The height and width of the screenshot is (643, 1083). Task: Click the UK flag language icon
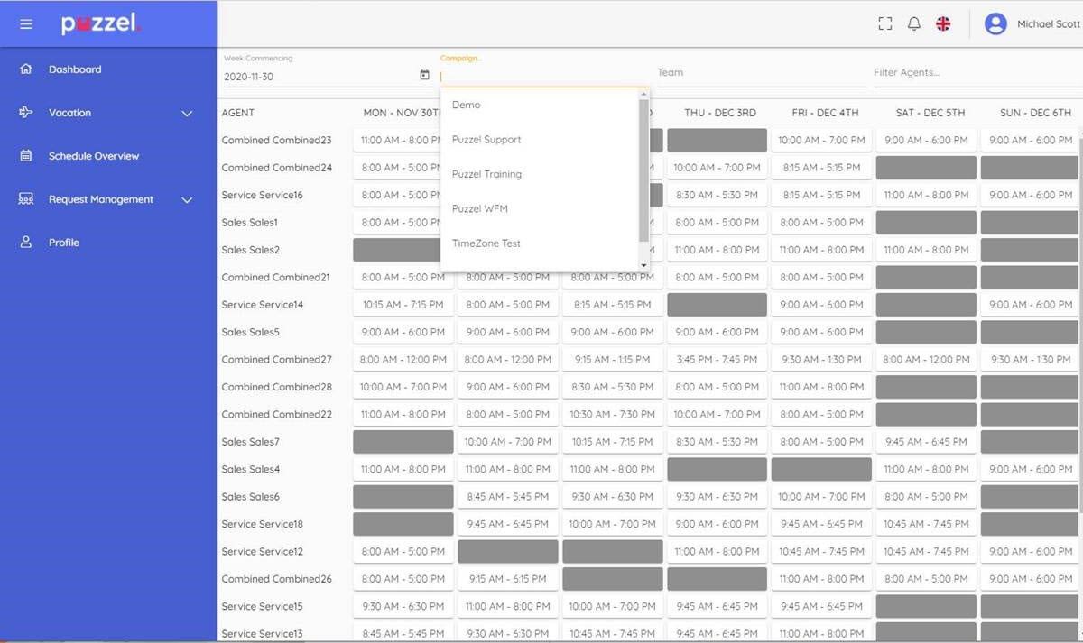tap(943, 24)
